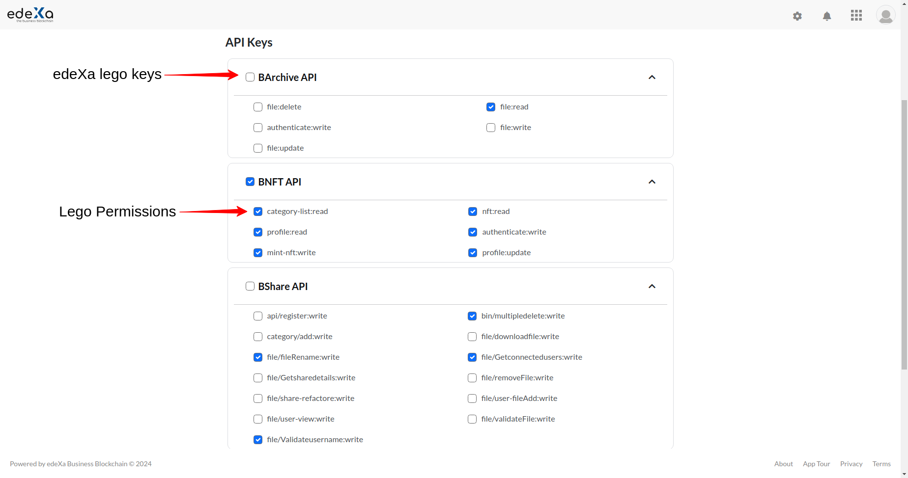Enable api/register:write permission
This screenshot has height=478, width=908.
(x=258, y=316)
